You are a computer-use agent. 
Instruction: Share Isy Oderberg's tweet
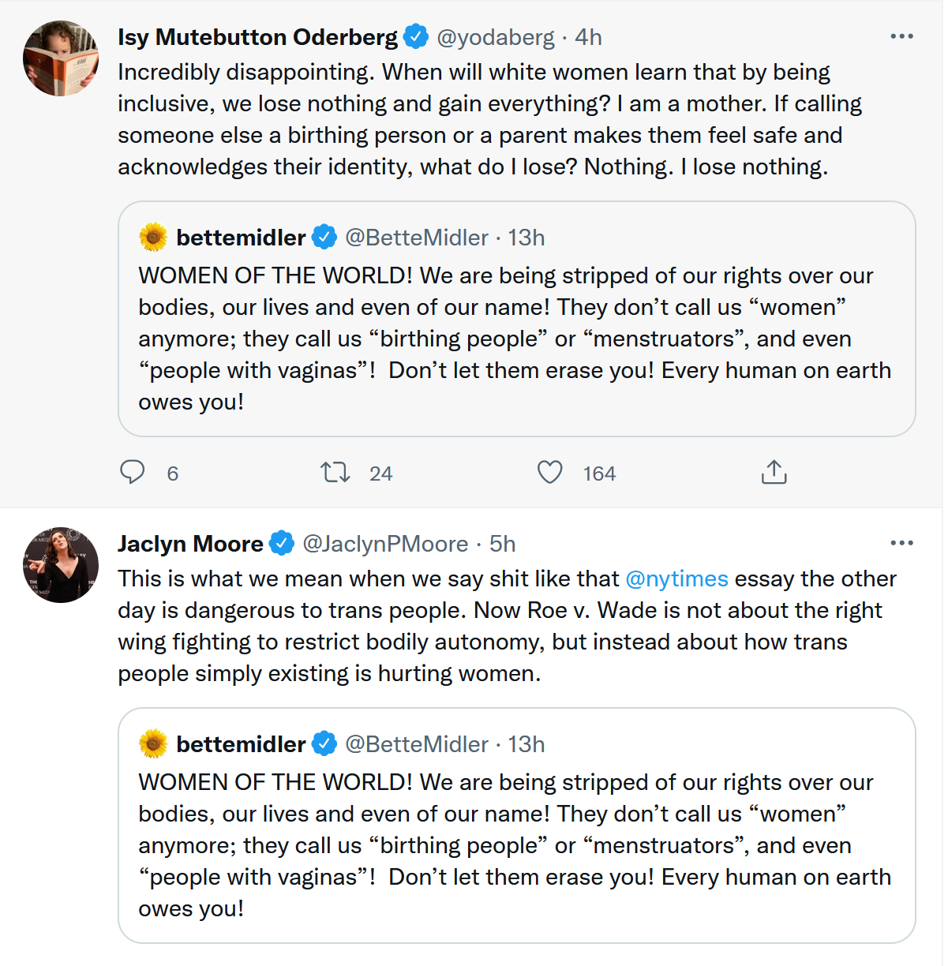click(x=774, y=472)
